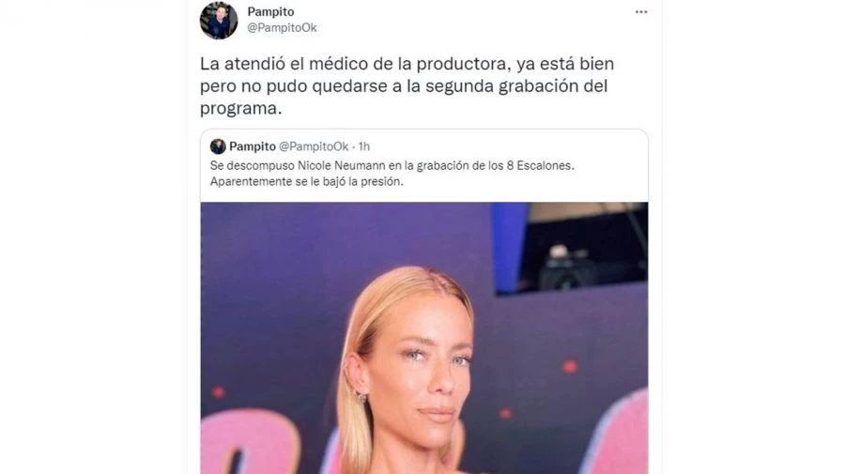Open the three-dots more options menu
The width and height of the screenshot is (845, 474).
coord(640,12)
